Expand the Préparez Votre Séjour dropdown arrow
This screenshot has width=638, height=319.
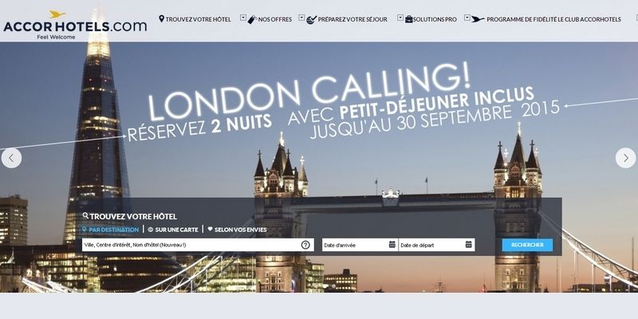301,18
